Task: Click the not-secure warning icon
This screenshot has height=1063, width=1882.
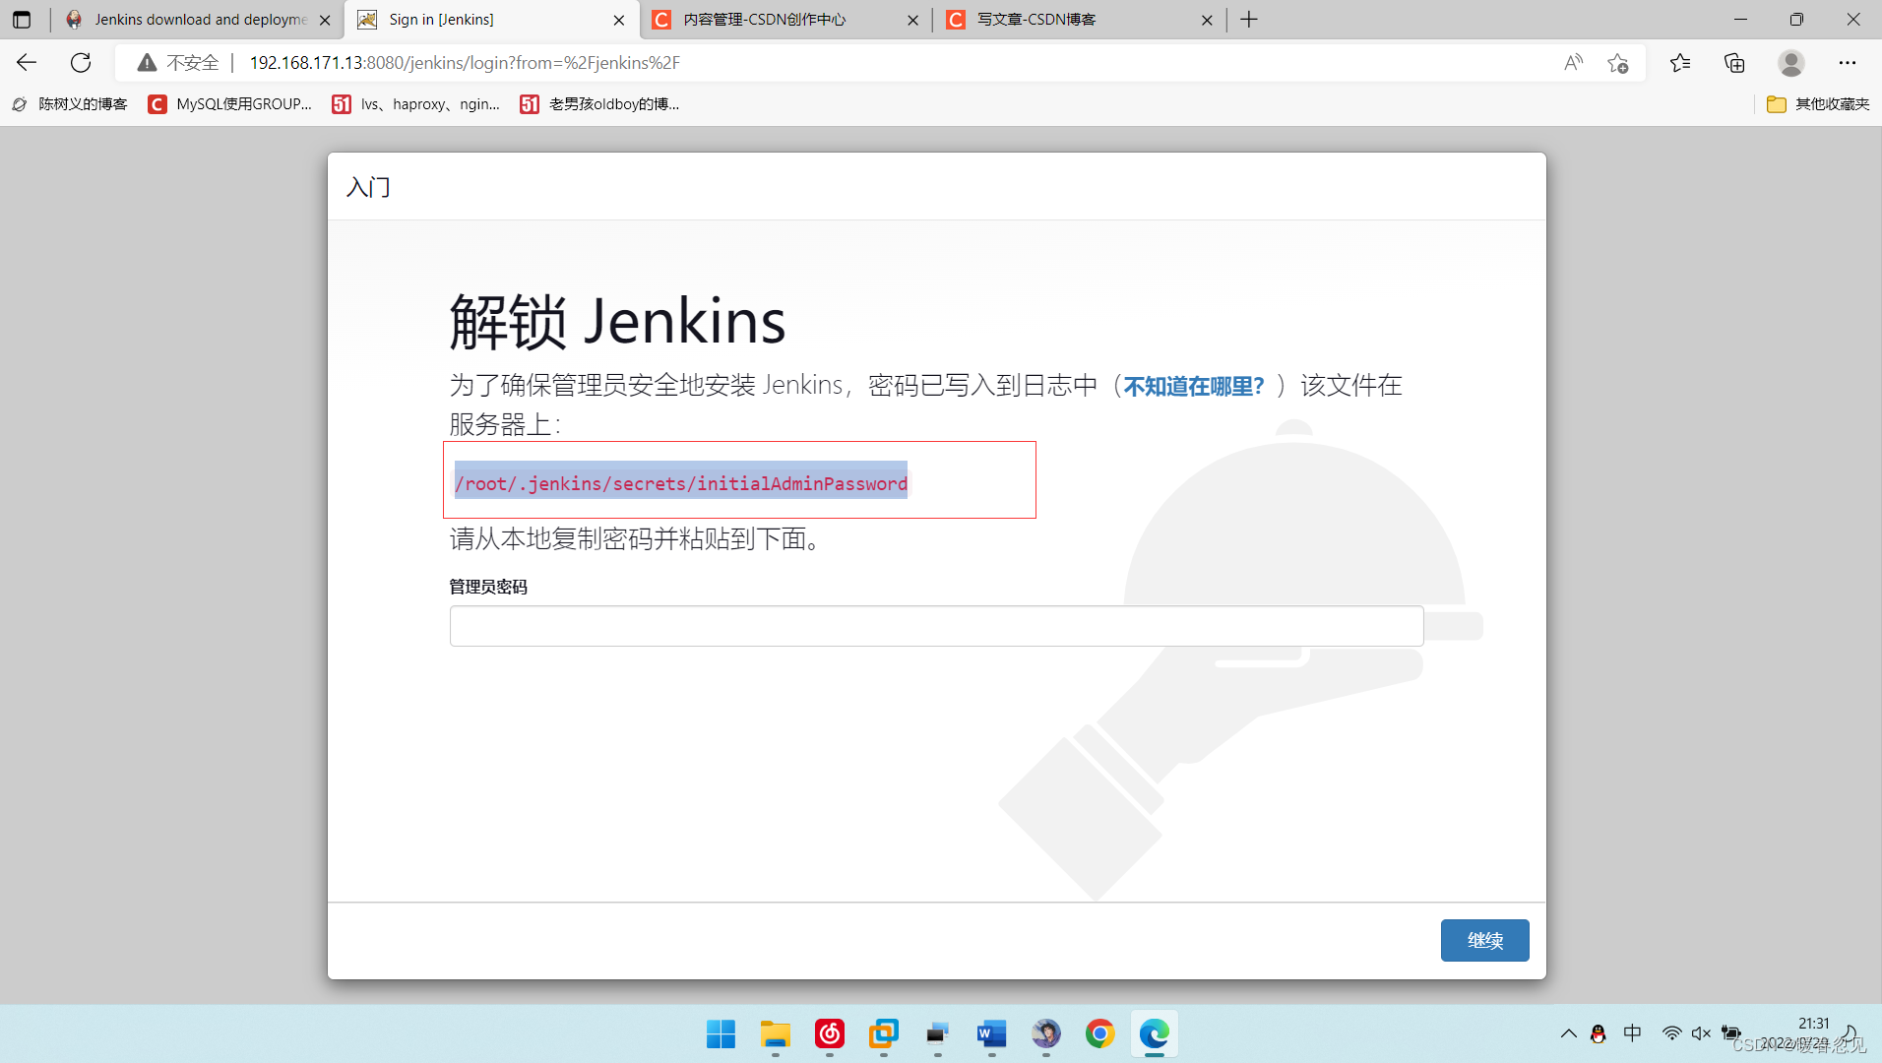Action: 147,63
